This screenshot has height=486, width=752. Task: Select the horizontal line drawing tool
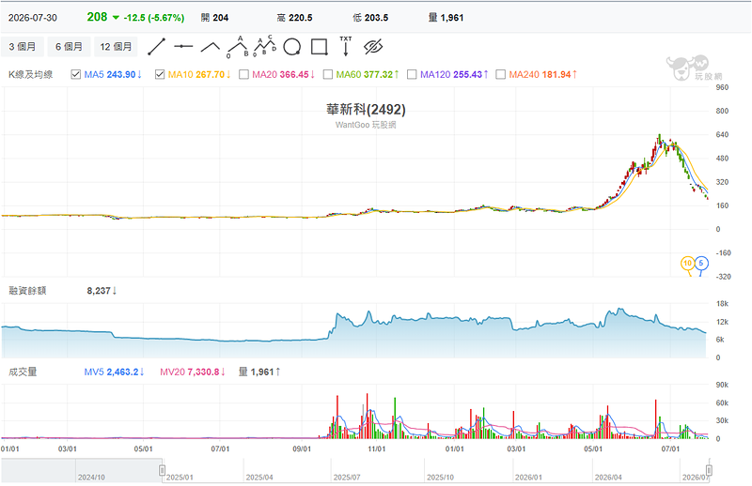pyautogui.click(x=183, y=47)
